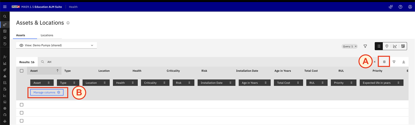Download the table results

pos(404,62)
